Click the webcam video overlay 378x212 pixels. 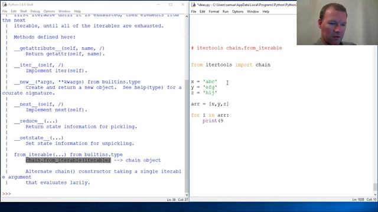tap(337, 22)
